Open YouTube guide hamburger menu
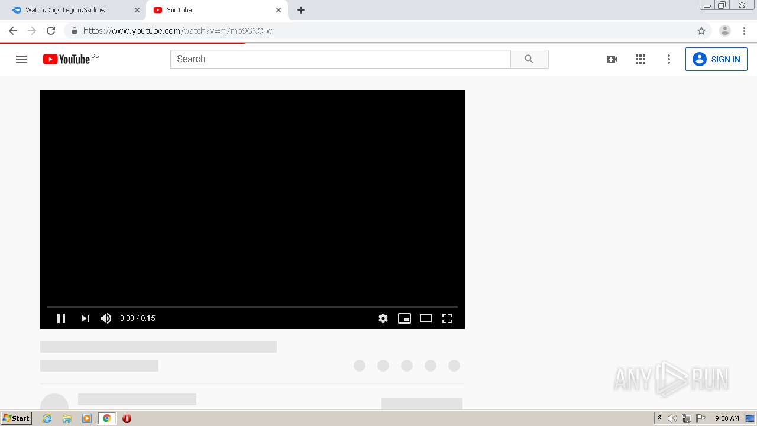The width and height of the screenshot is (757, 426). click(21, 59)
